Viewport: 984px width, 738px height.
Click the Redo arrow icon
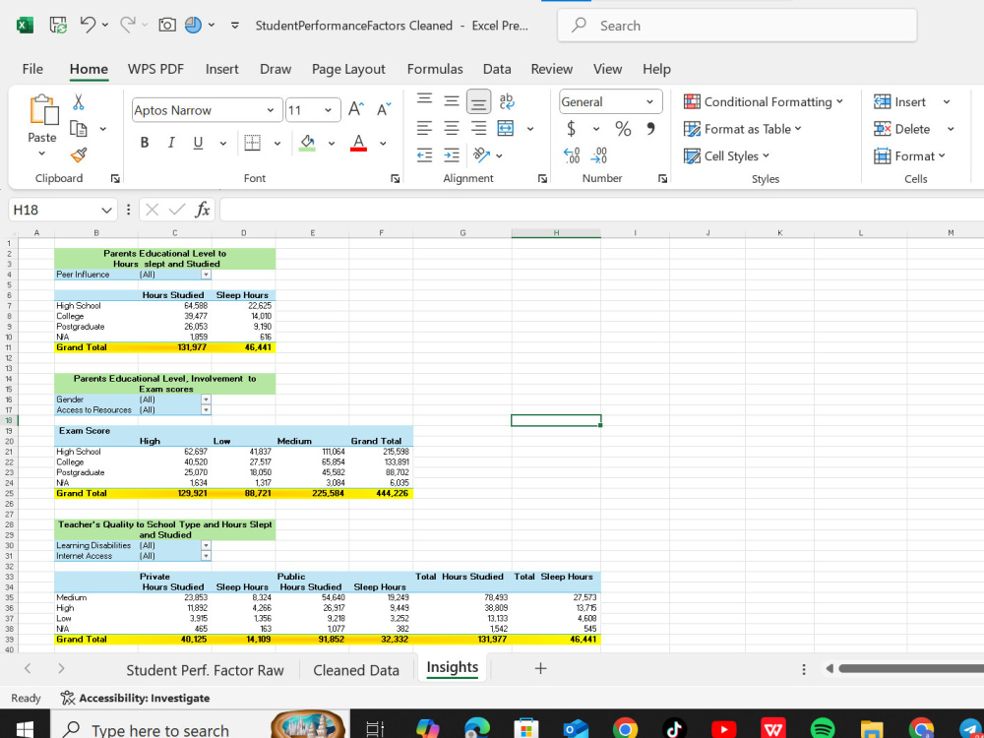127,25
